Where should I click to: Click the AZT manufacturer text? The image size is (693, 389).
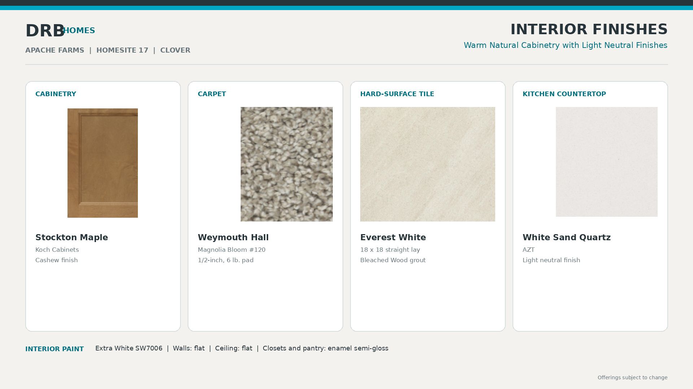(x=529, y=250)
